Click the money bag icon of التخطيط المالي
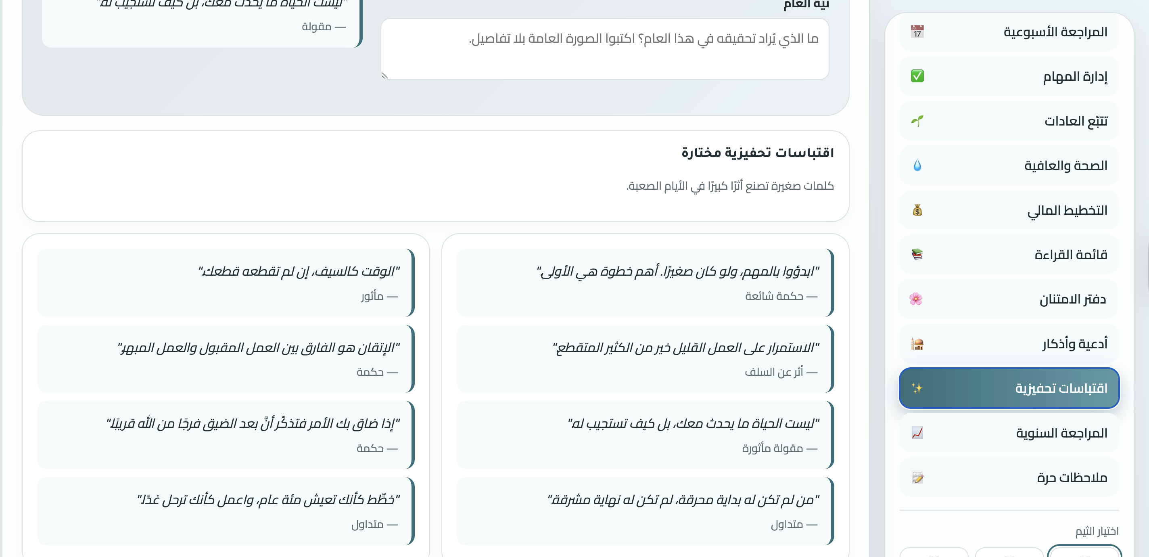 point(917,210)
